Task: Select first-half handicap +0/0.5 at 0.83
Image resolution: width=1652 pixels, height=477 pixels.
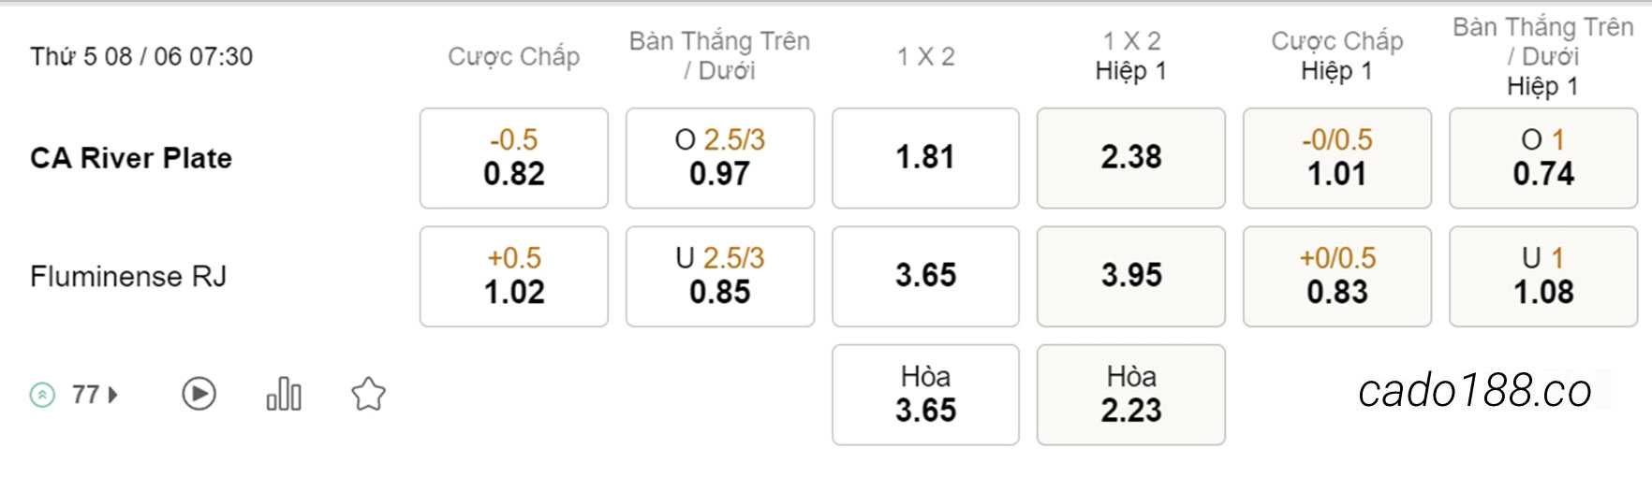Action: point(1337,276)
